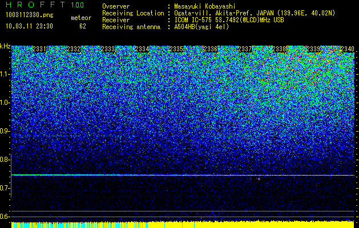This screenshot has height=228, width=359.
Task: Click the HROFFT title text
Action: pyautogui.click(x=35, y=5)
